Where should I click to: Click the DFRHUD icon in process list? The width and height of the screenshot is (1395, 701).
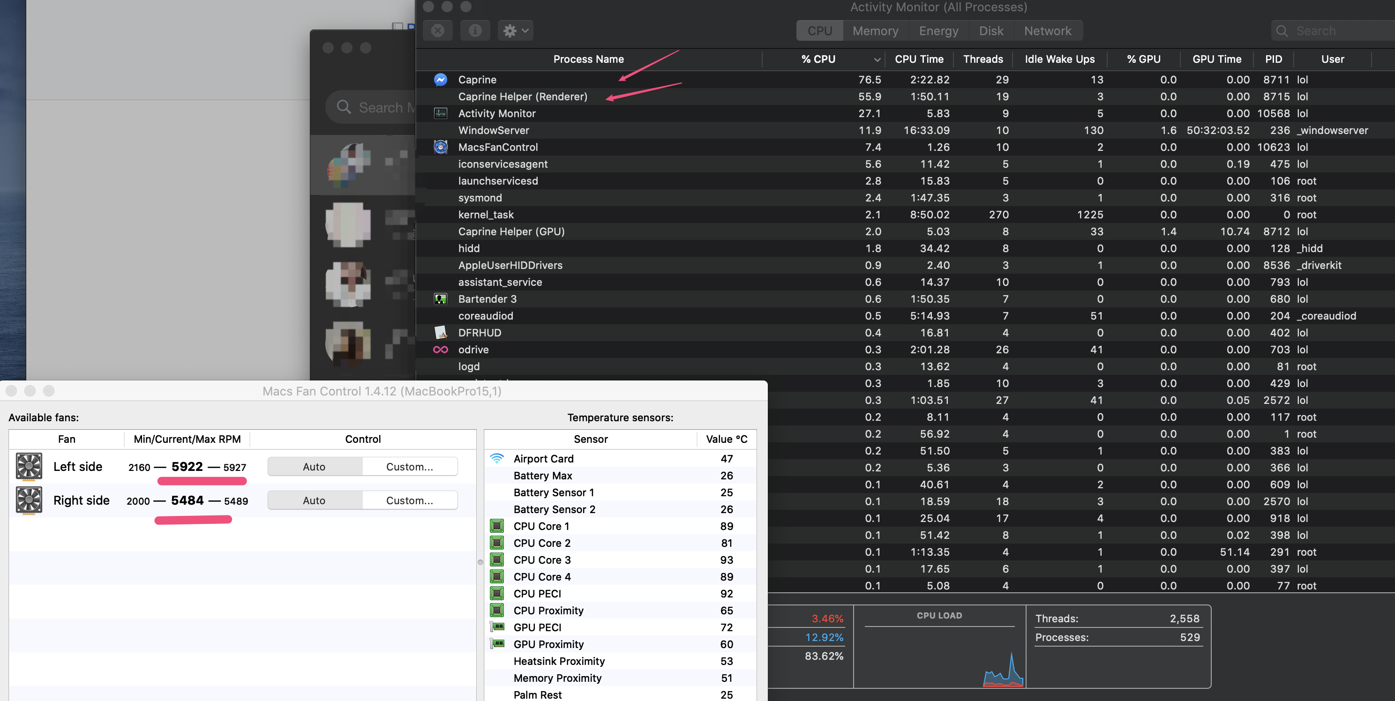tap(441, 332)
